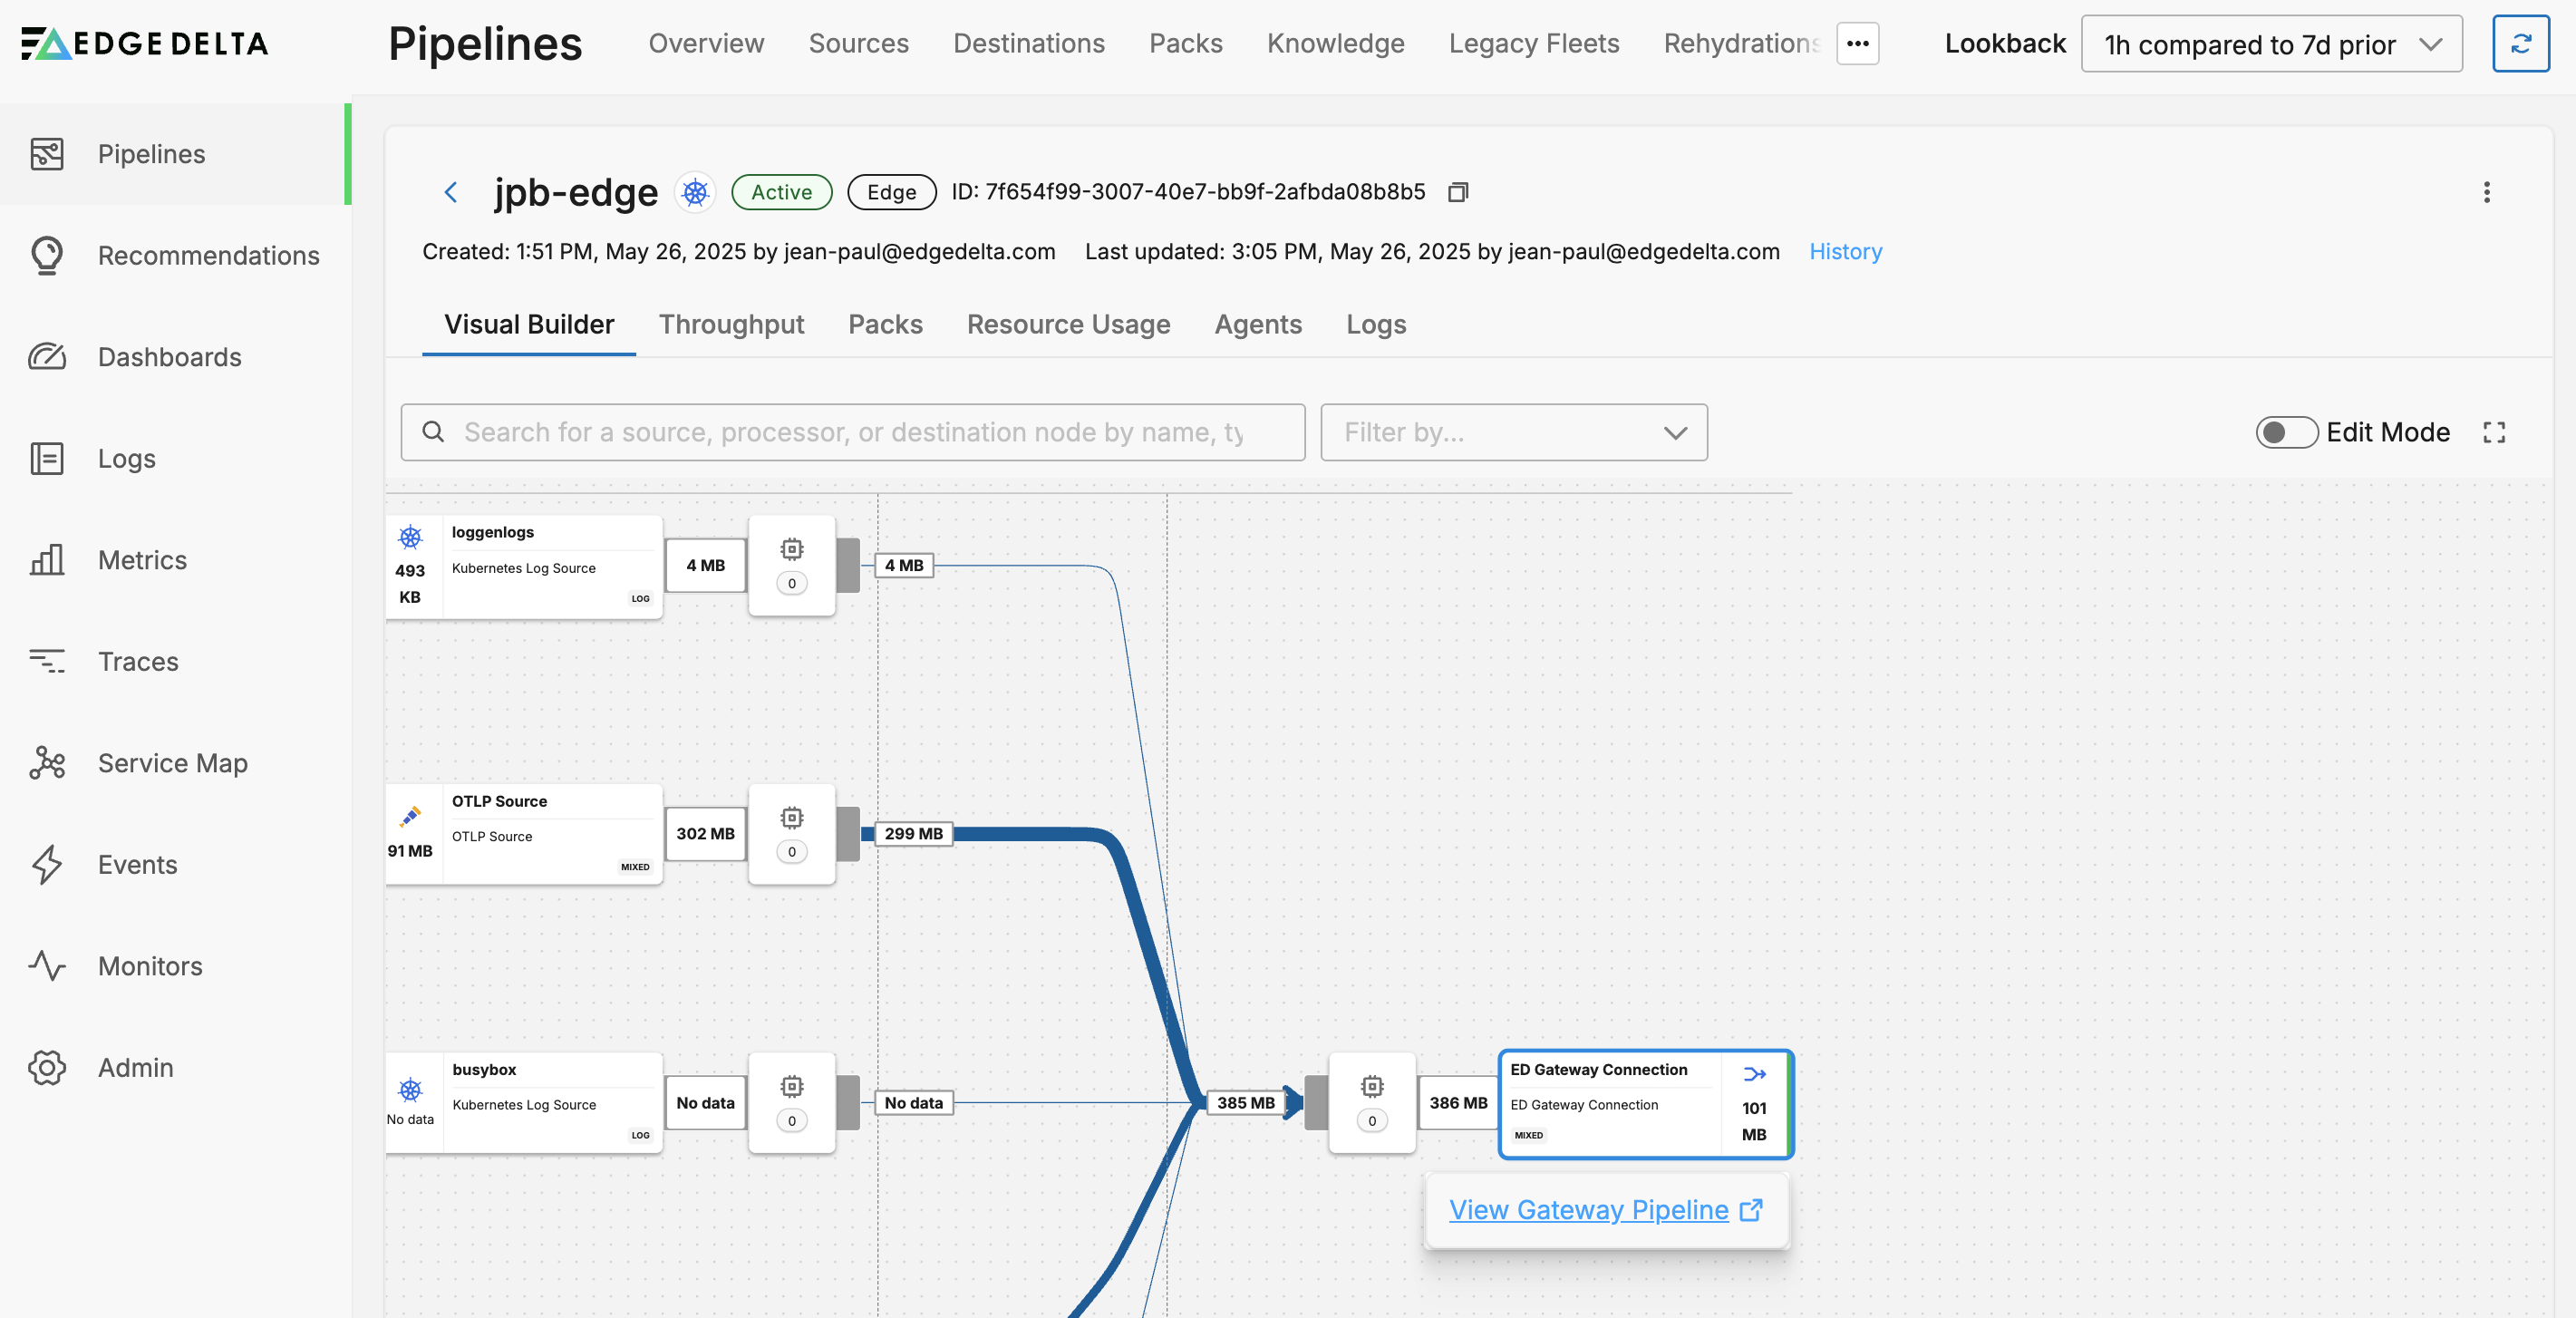Open the History link
Image resolution: width=2576 pixels, height=1318 pixels.
pos(1845,252)
